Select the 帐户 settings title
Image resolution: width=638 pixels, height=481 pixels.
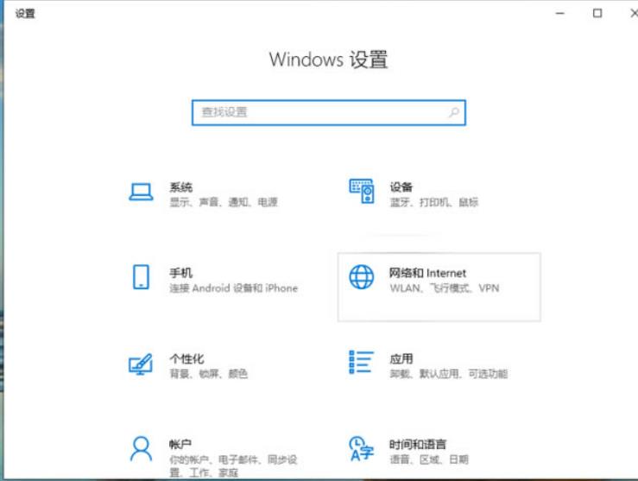180,445
